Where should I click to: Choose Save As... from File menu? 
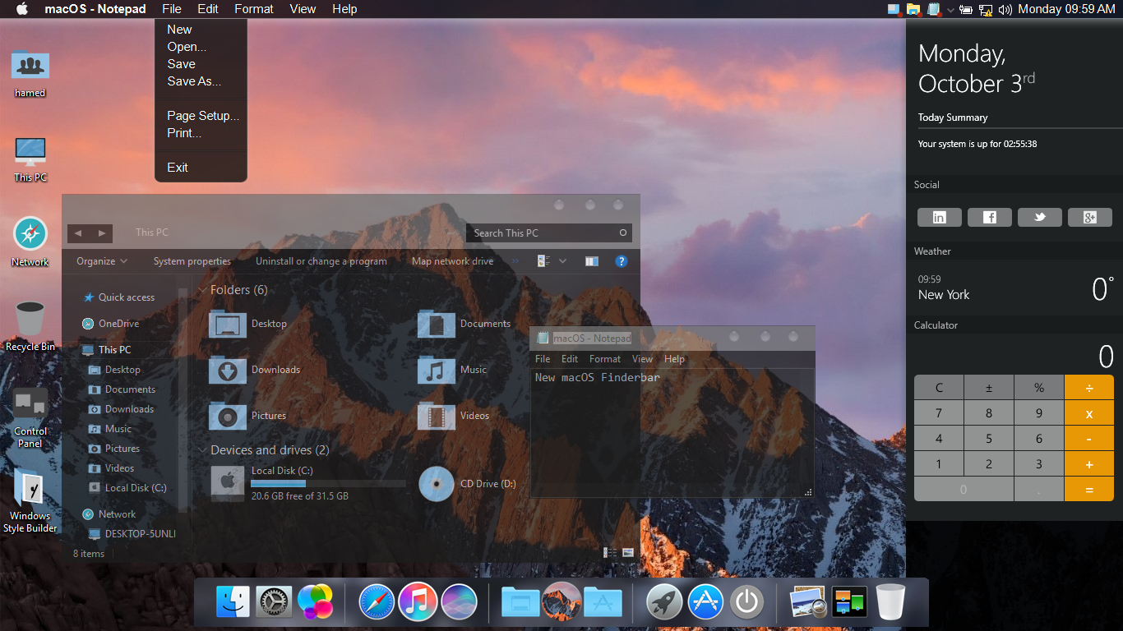coord(194,81)
